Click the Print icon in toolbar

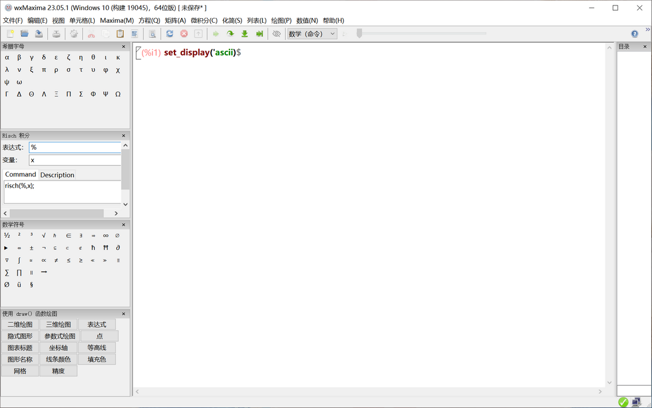56,34
